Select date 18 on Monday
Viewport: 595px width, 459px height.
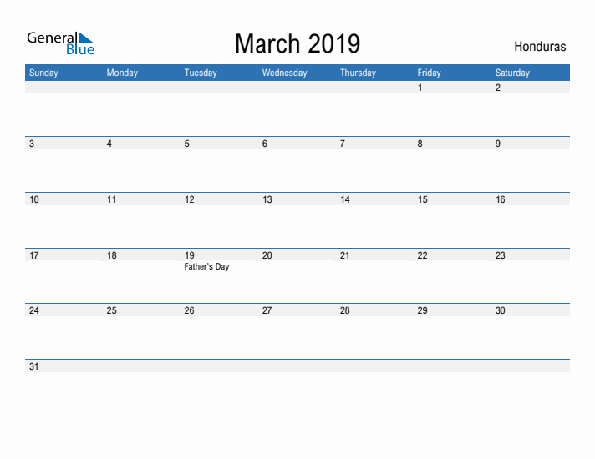click(x=112, y=255)
